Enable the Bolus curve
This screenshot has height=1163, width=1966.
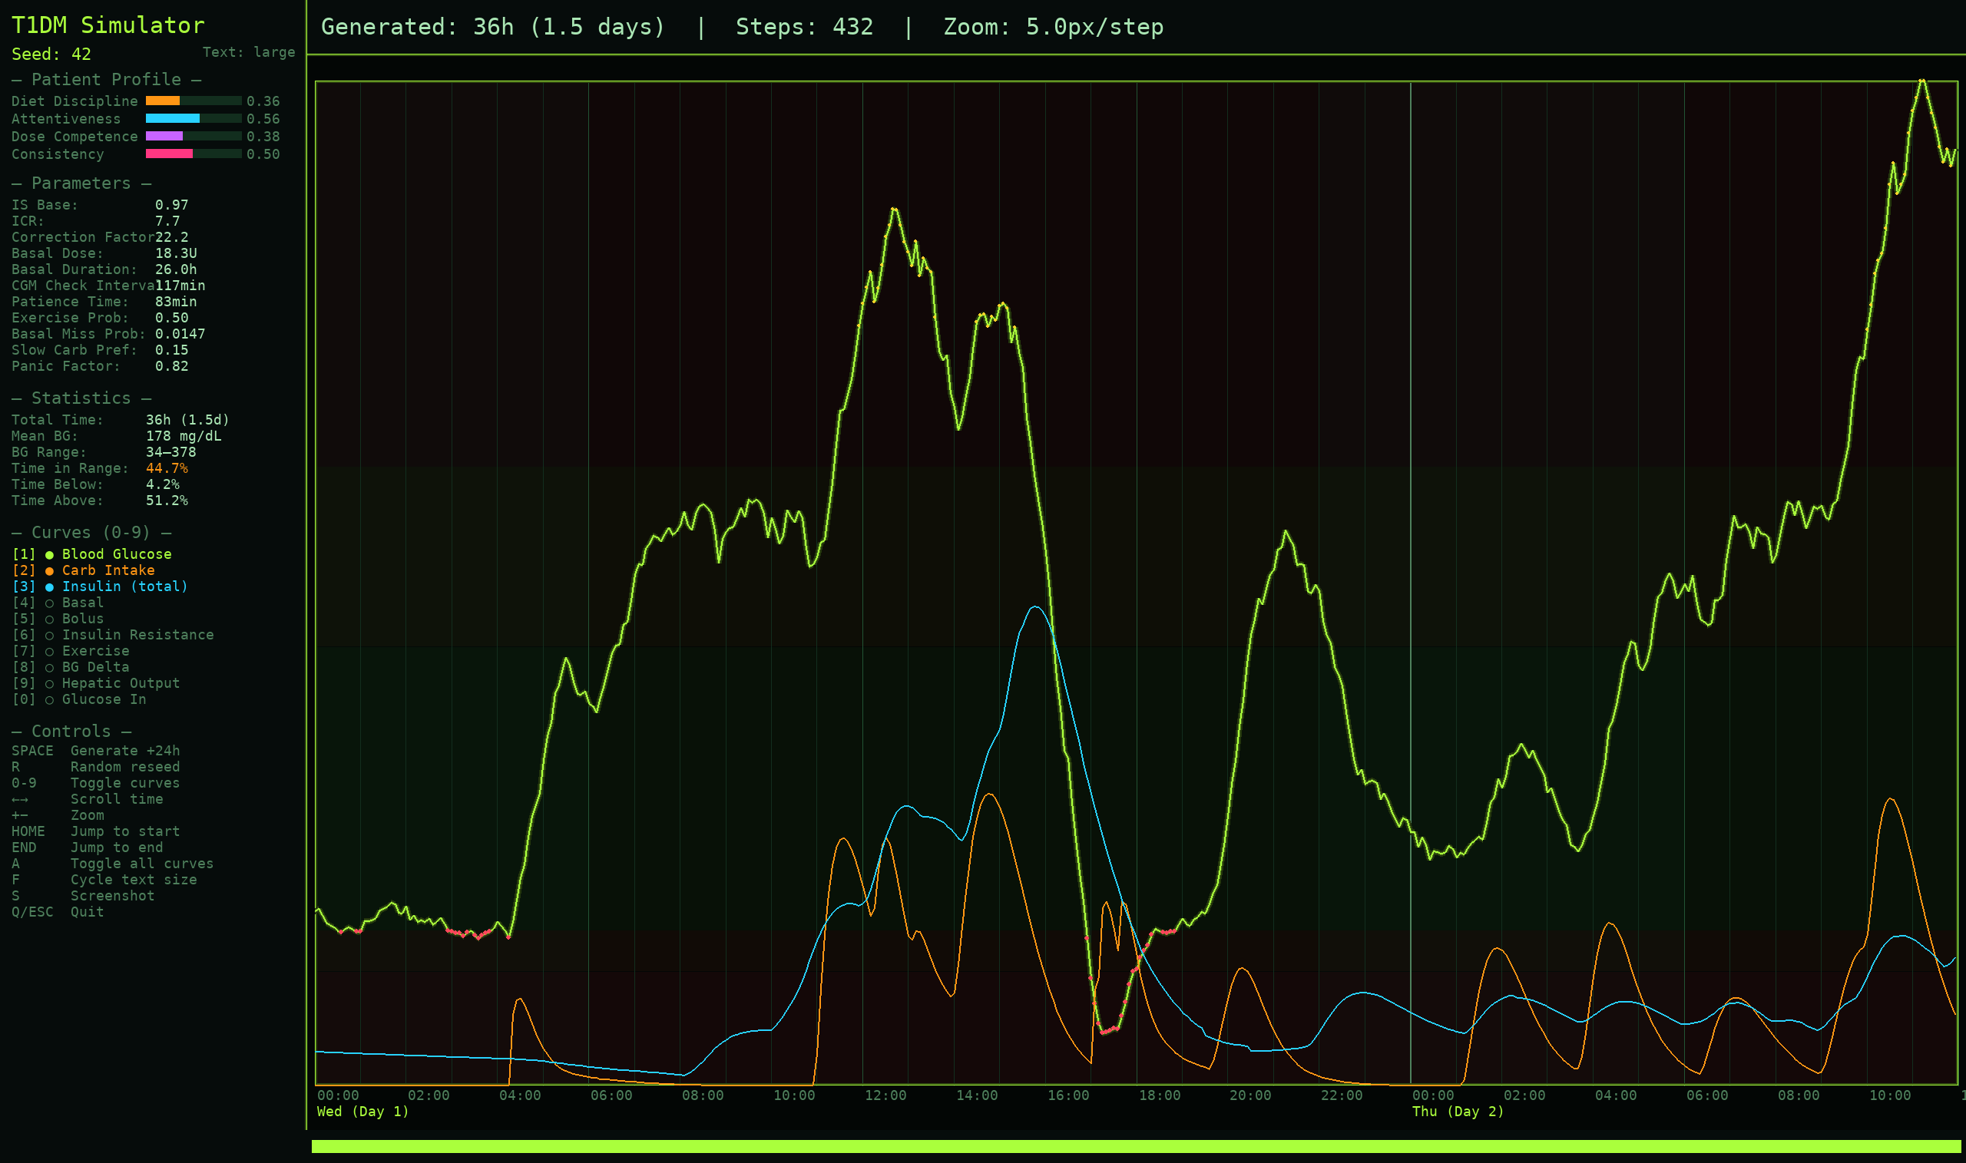point(58,618)
